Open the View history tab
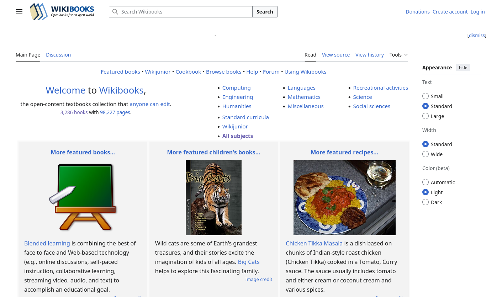 [369, 55]
